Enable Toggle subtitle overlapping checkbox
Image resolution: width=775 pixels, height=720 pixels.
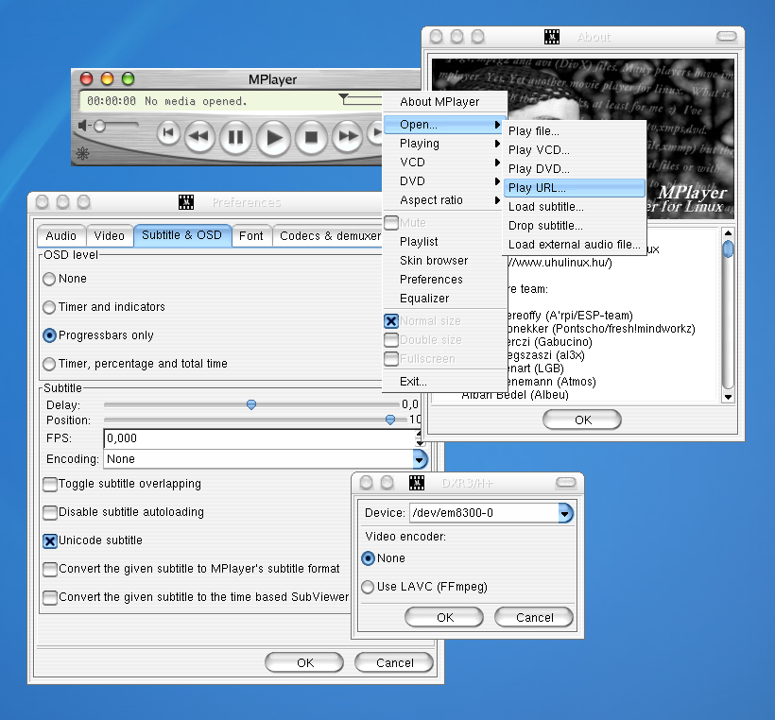[x=50, y=485]
